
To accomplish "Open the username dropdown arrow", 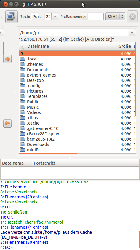I will (x=85, y=17).
